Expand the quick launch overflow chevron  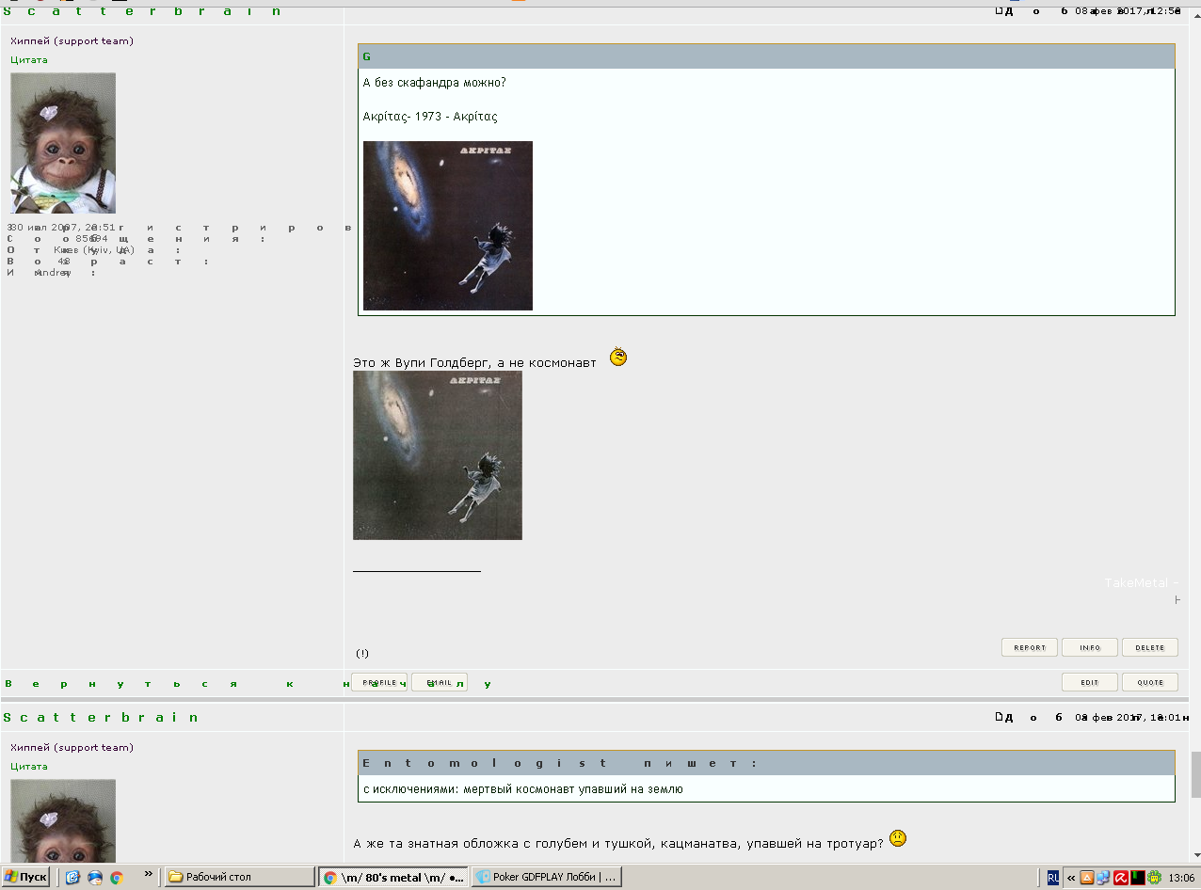pos(148,874)
